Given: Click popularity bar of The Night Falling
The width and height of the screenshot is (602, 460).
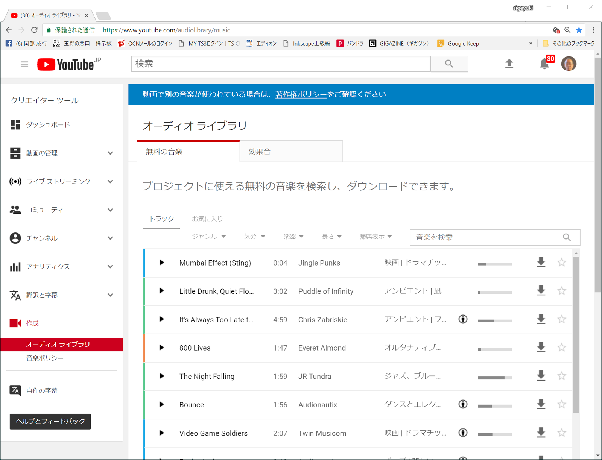Looking at the screenshot, I should coord(495,377).
